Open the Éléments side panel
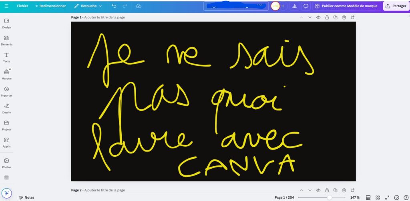This screenshot has width=410, height=201. point(6,41)
